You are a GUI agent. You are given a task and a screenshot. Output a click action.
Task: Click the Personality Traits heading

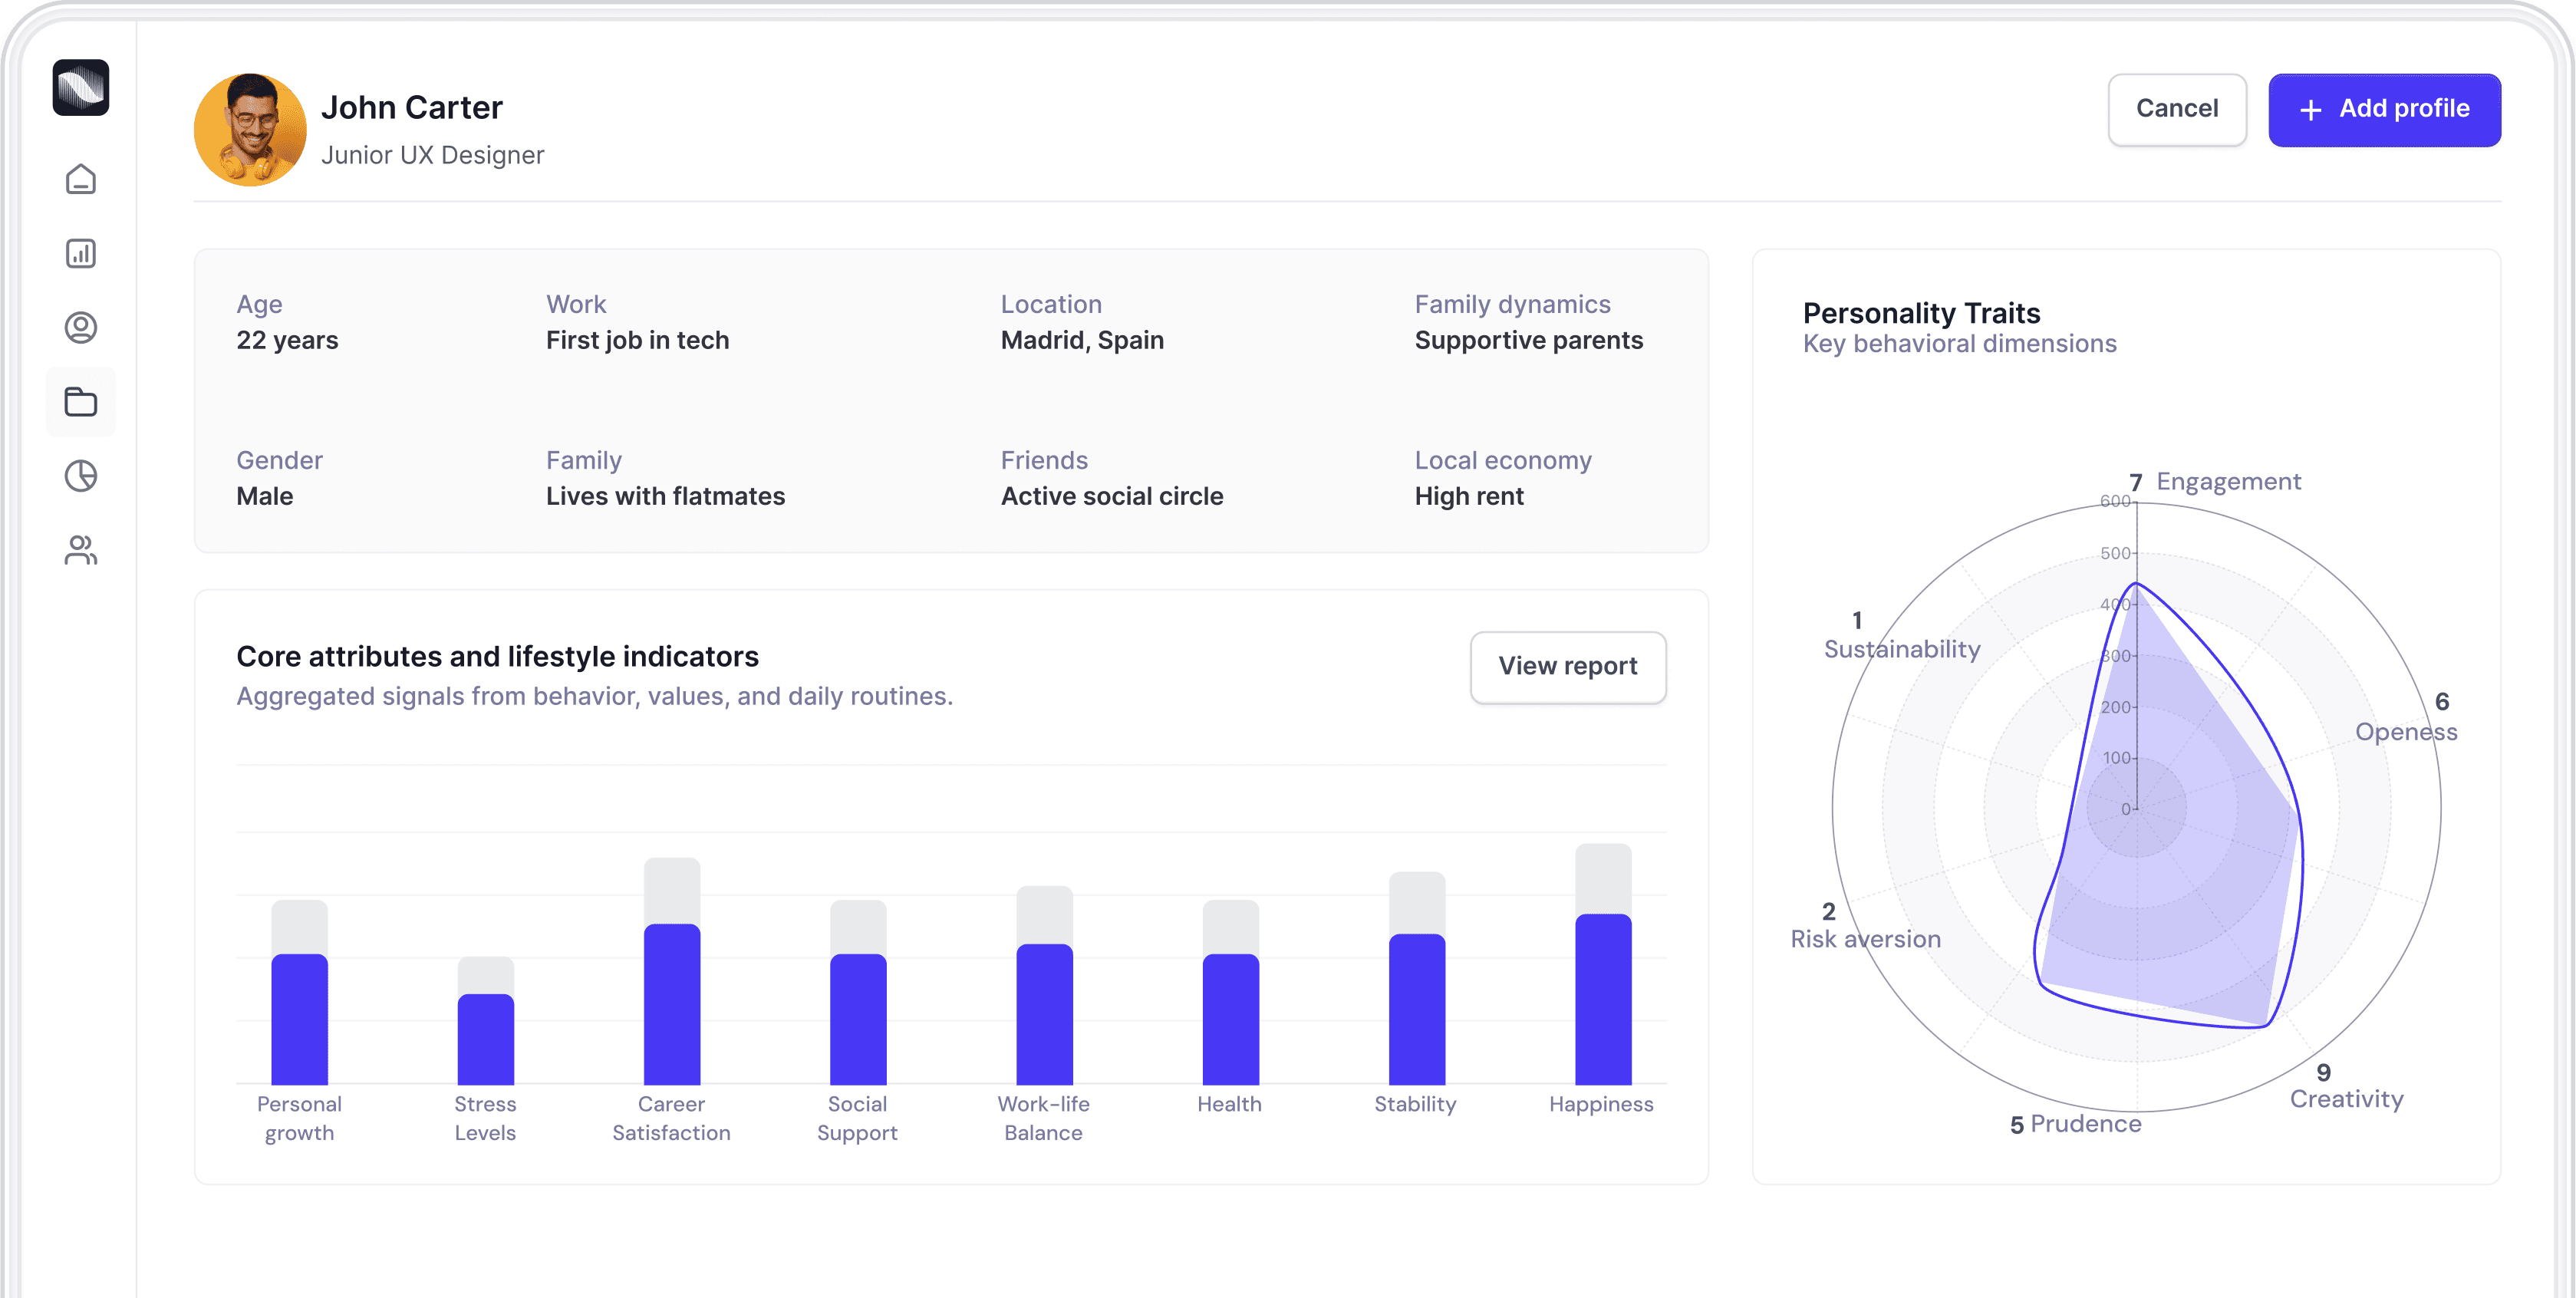1921,314
